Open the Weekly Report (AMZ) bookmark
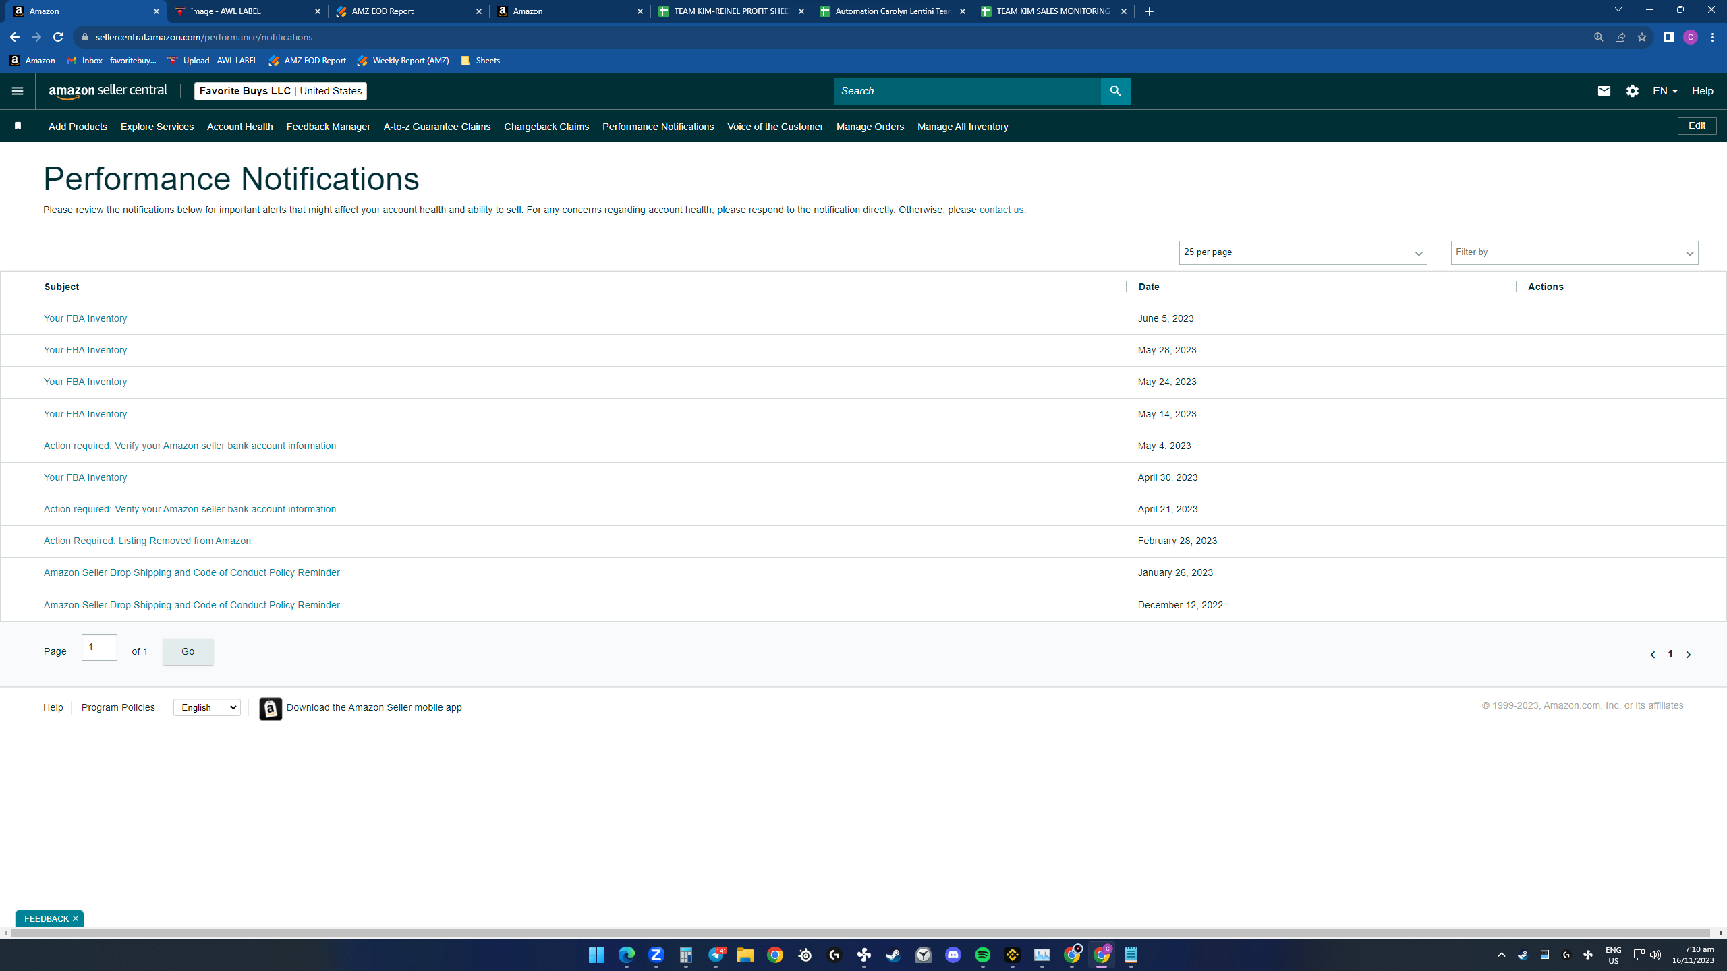 point(403,61)
